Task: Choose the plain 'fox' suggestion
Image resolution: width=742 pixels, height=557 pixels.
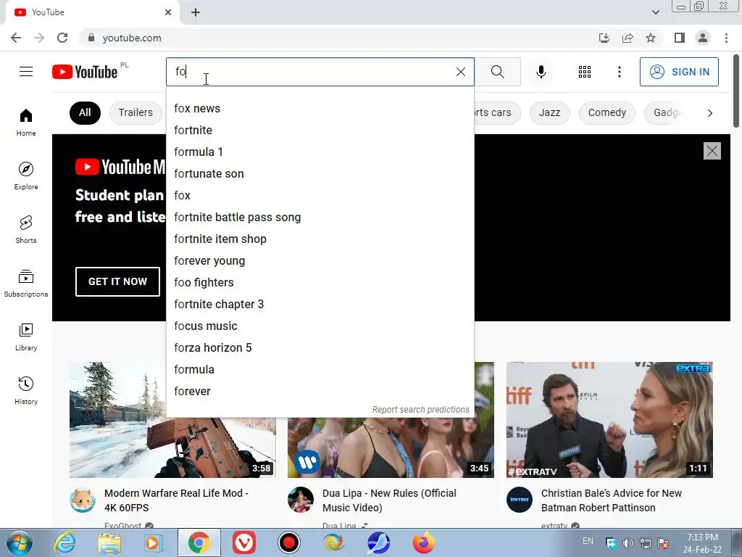Action: click(x=320, y=196)
